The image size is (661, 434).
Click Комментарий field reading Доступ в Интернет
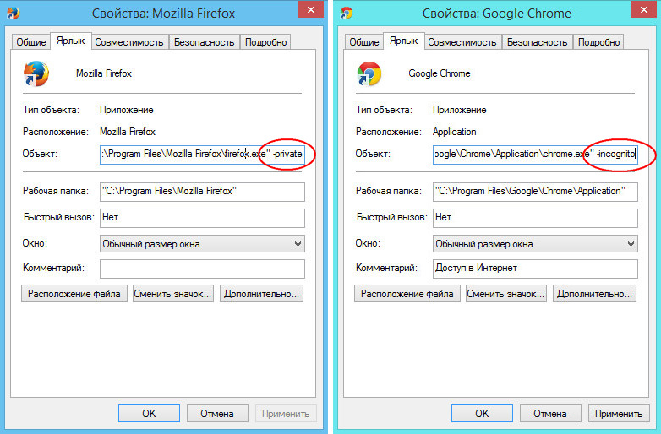coord(535,269)
